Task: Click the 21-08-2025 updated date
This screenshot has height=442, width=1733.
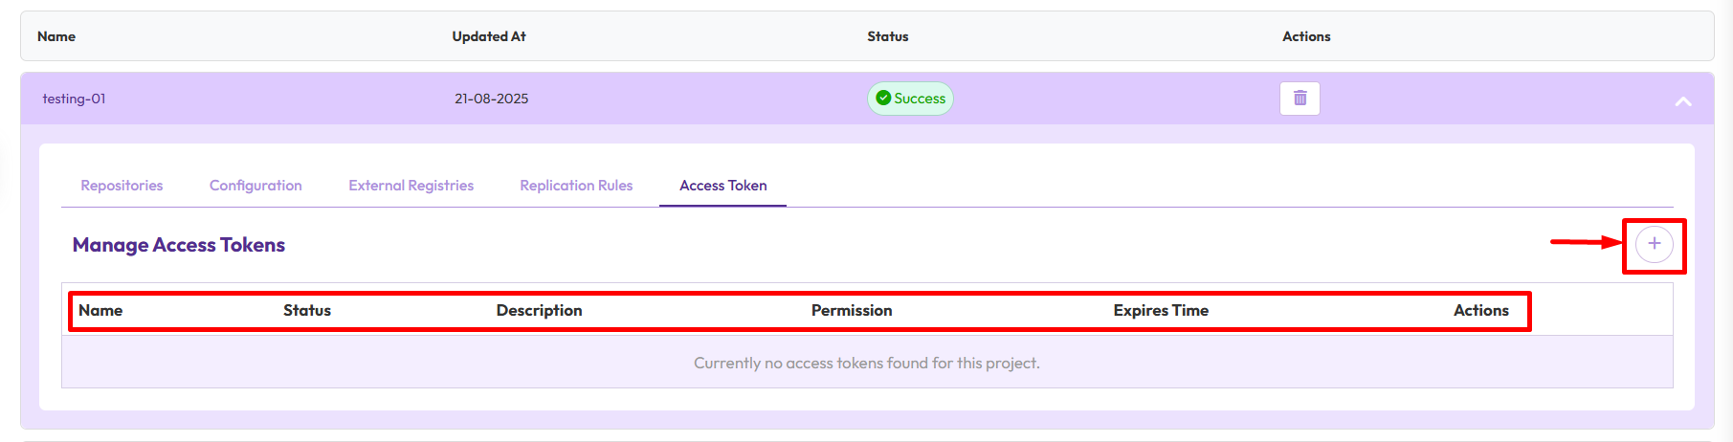Action: pos(491,99)
